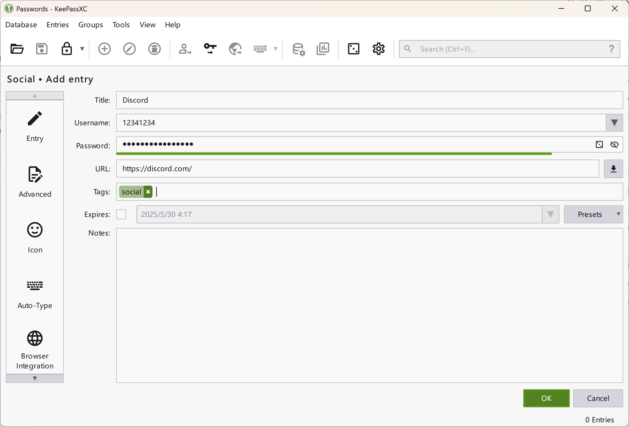Open the Database menu
Screen dimensions: 629x427
tap(21, 25)
